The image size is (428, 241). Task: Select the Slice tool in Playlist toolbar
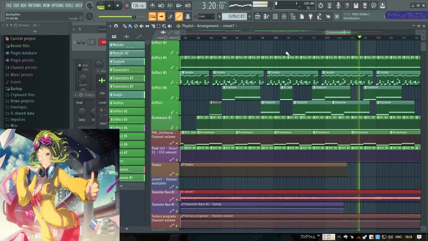point(153,26)
